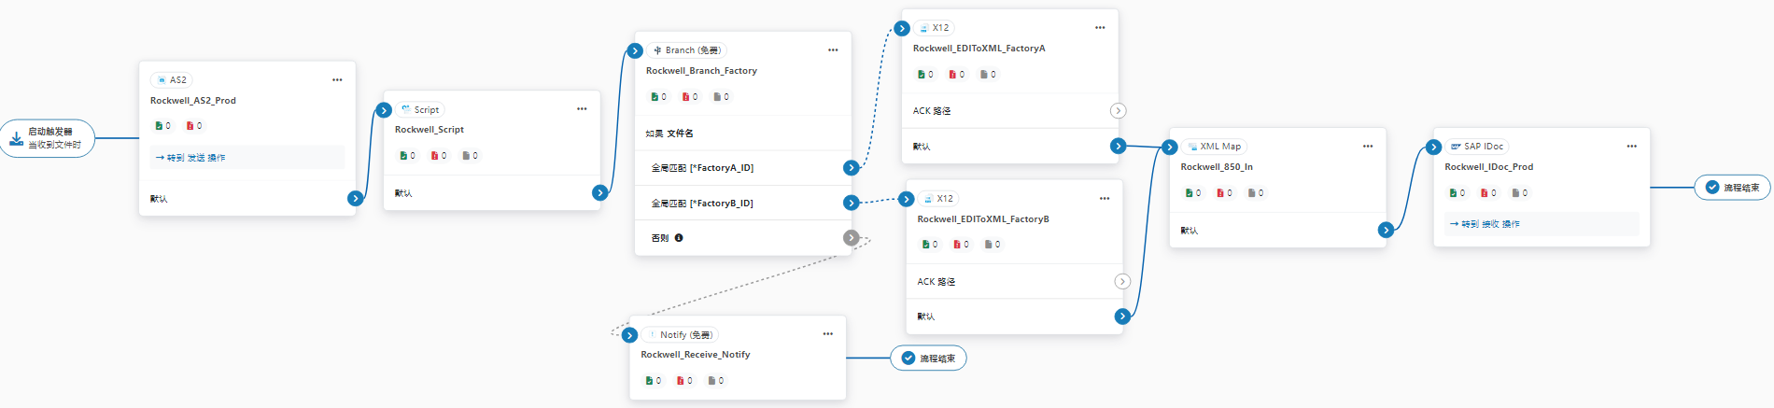Open the Rockwell_IDoc_Prod three-dot menu
The height and width of the screenshot is (408, 1774).
(x=1631, y=147)
